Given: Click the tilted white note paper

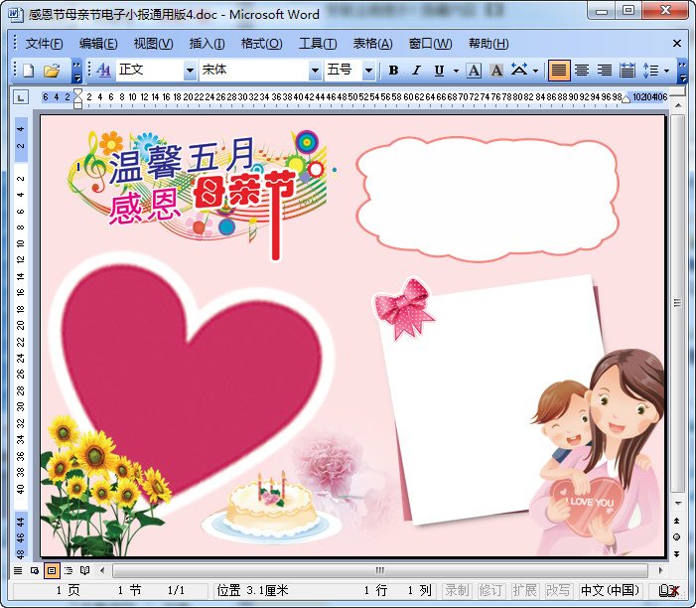Looking at the screenshot, I should tap(490, 399).
